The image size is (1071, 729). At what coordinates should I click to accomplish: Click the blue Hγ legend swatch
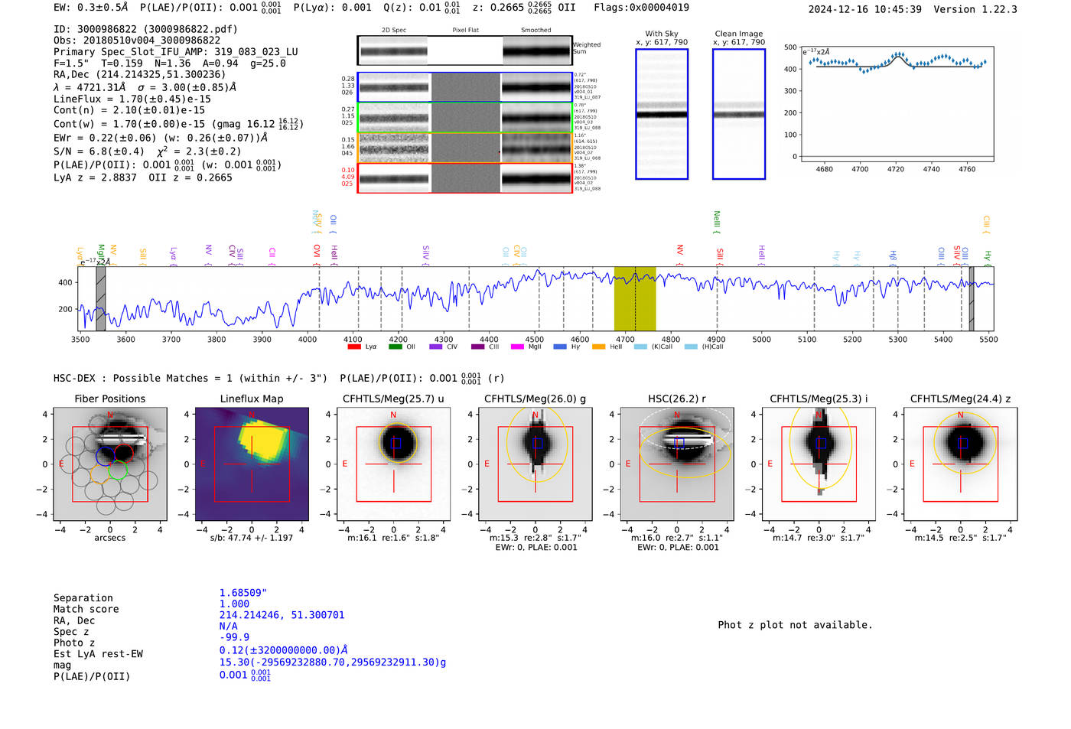click(x=560, y=347)
